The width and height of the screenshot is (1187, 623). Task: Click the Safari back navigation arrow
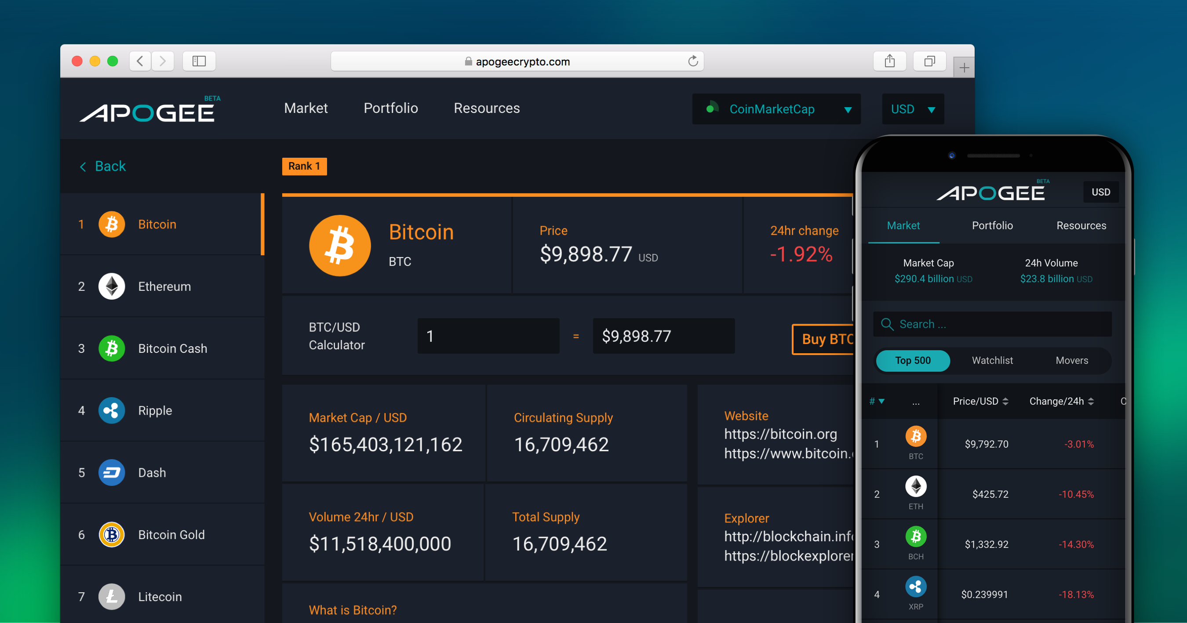tap(140, 61)
